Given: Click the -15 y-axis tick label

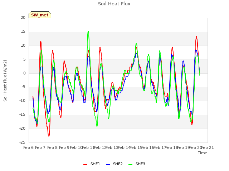Looking at the screenshot, I should 22,115.
